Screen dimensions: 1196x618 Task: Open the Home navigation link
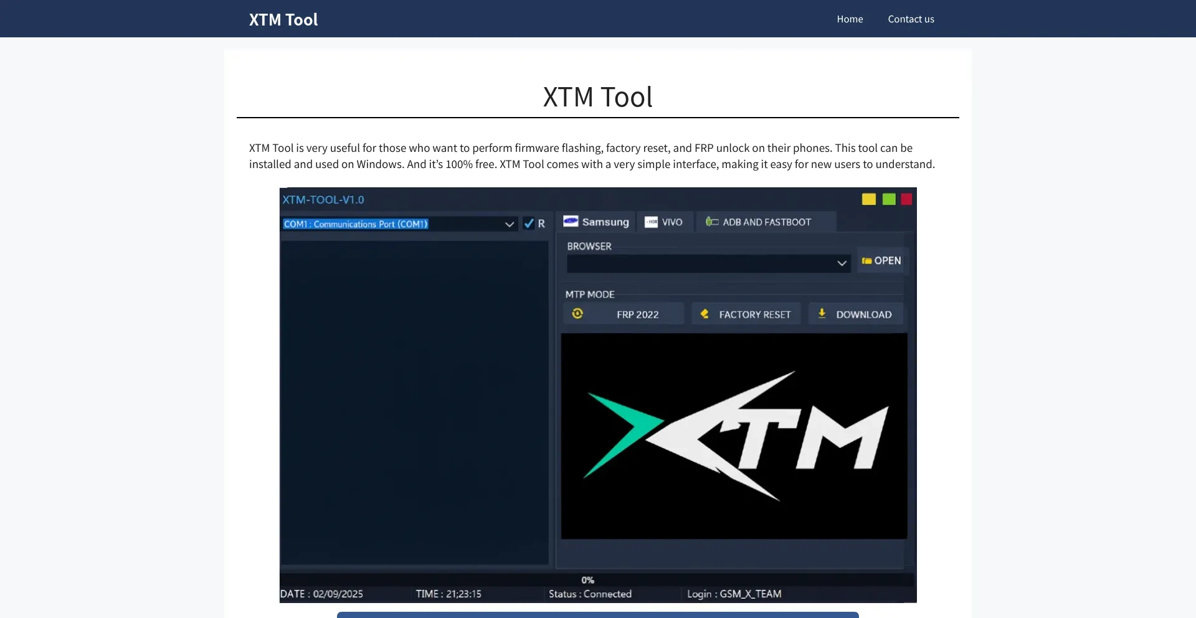pyautogui.click(x=850, y=19)
